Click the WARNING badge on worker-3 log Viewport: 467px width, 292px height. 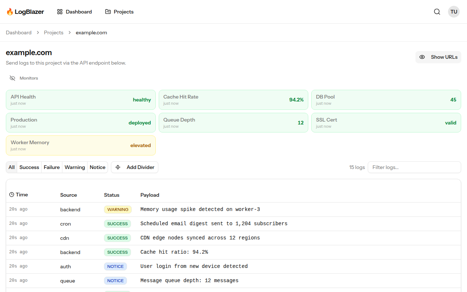pos(118,210)
